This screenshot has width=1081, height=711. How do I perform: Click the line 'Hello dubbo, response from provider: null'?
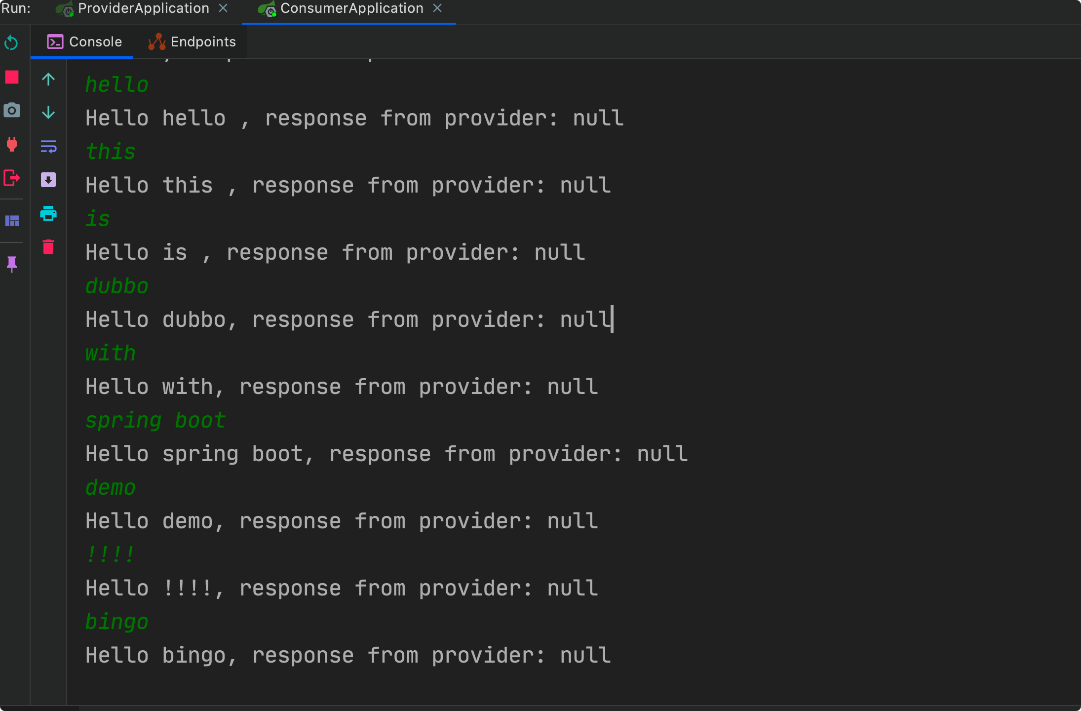(348, 319)
